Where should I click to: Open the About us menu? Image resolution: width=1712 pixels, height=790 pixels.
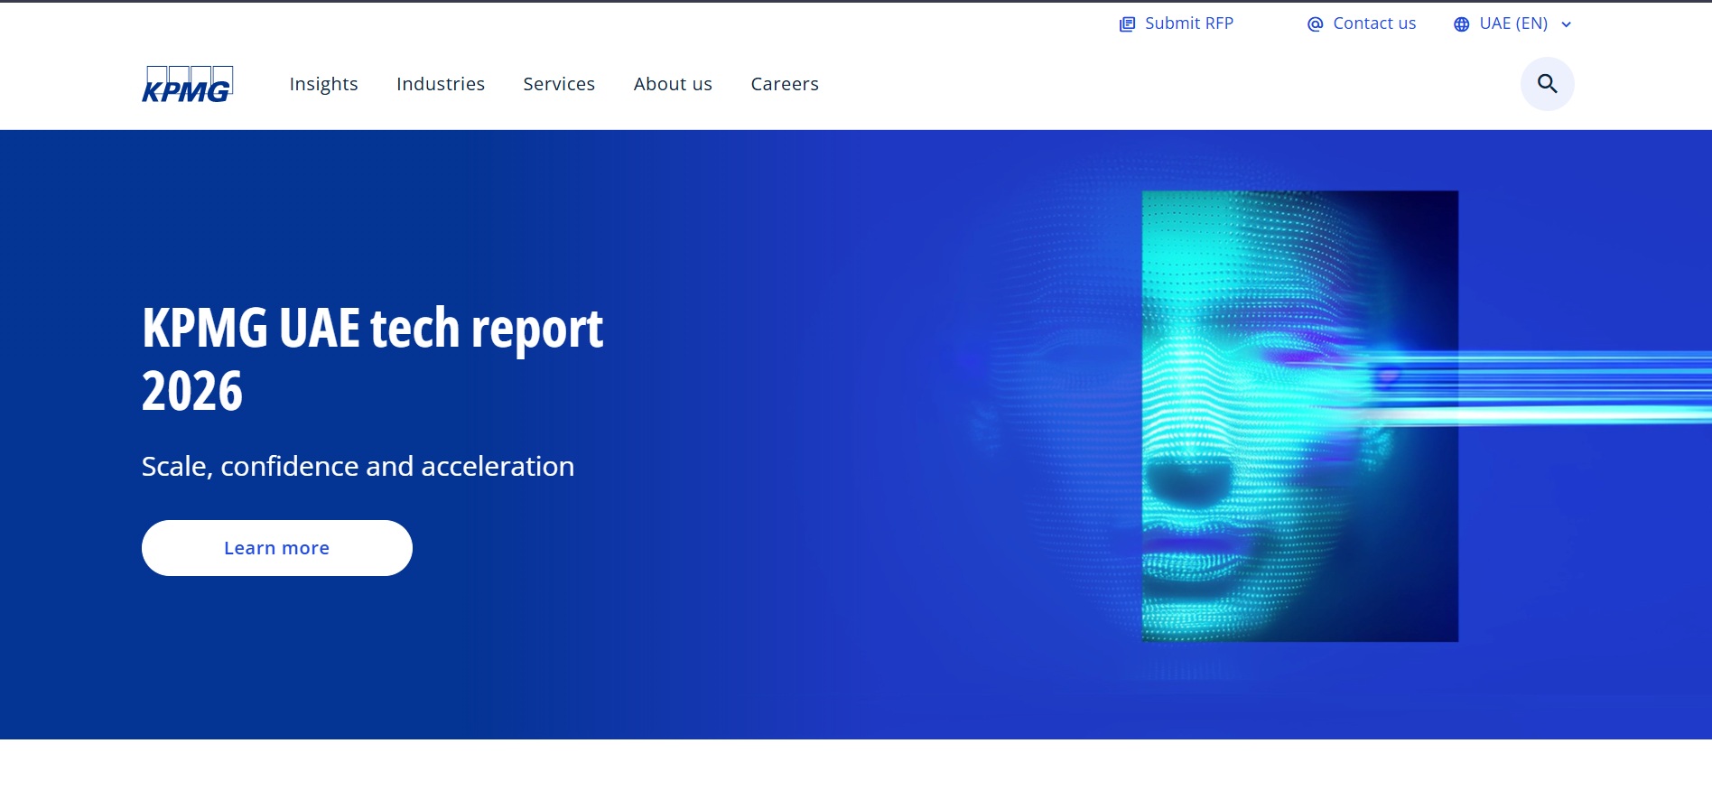[x=673, y=84]
